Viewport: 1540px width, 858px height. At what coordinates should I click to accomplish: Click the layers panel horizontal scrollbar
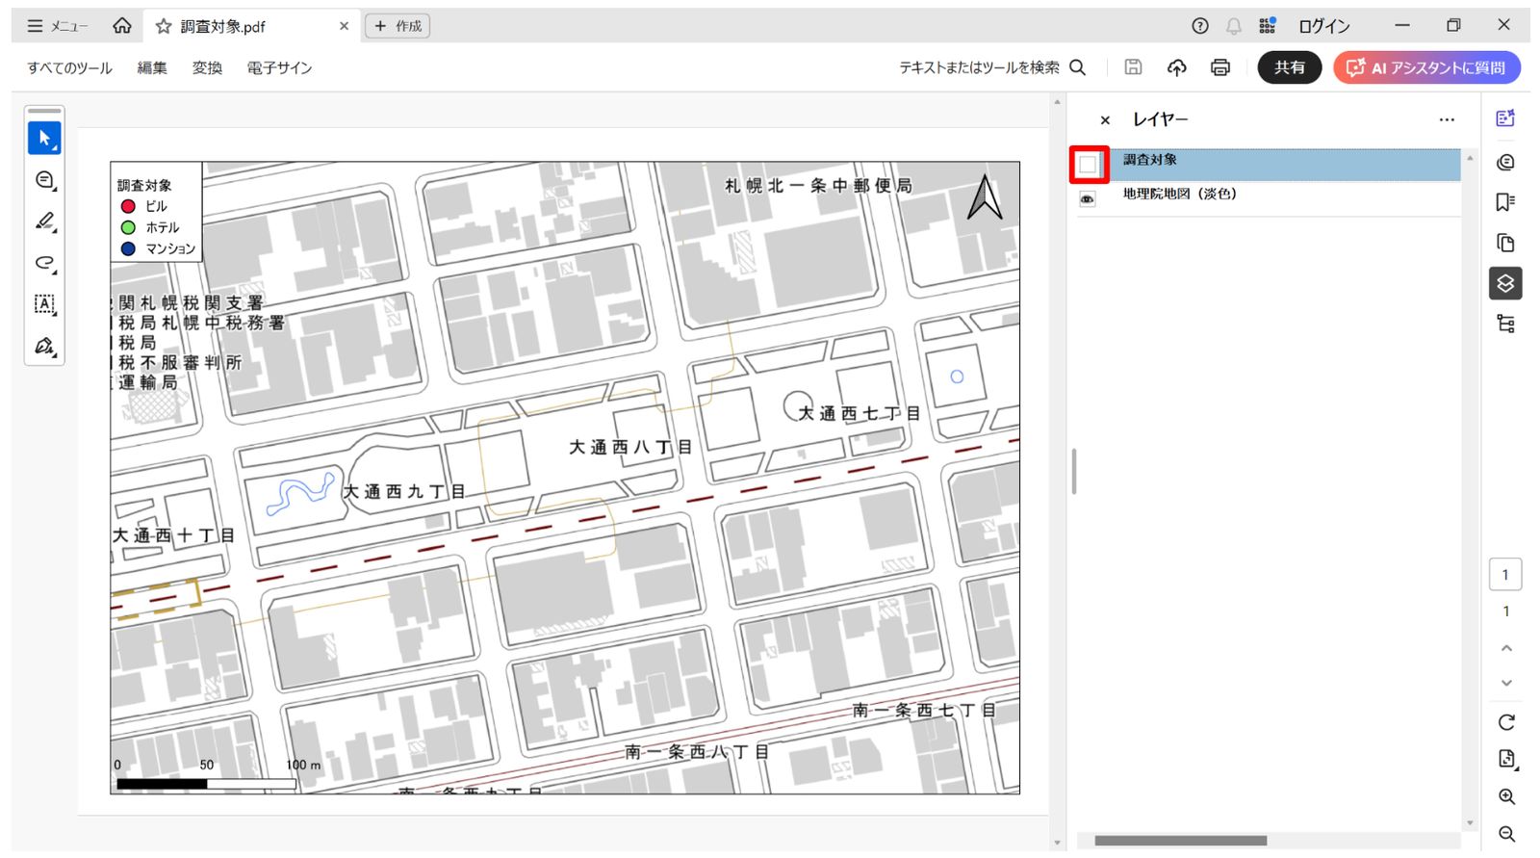1180,841
